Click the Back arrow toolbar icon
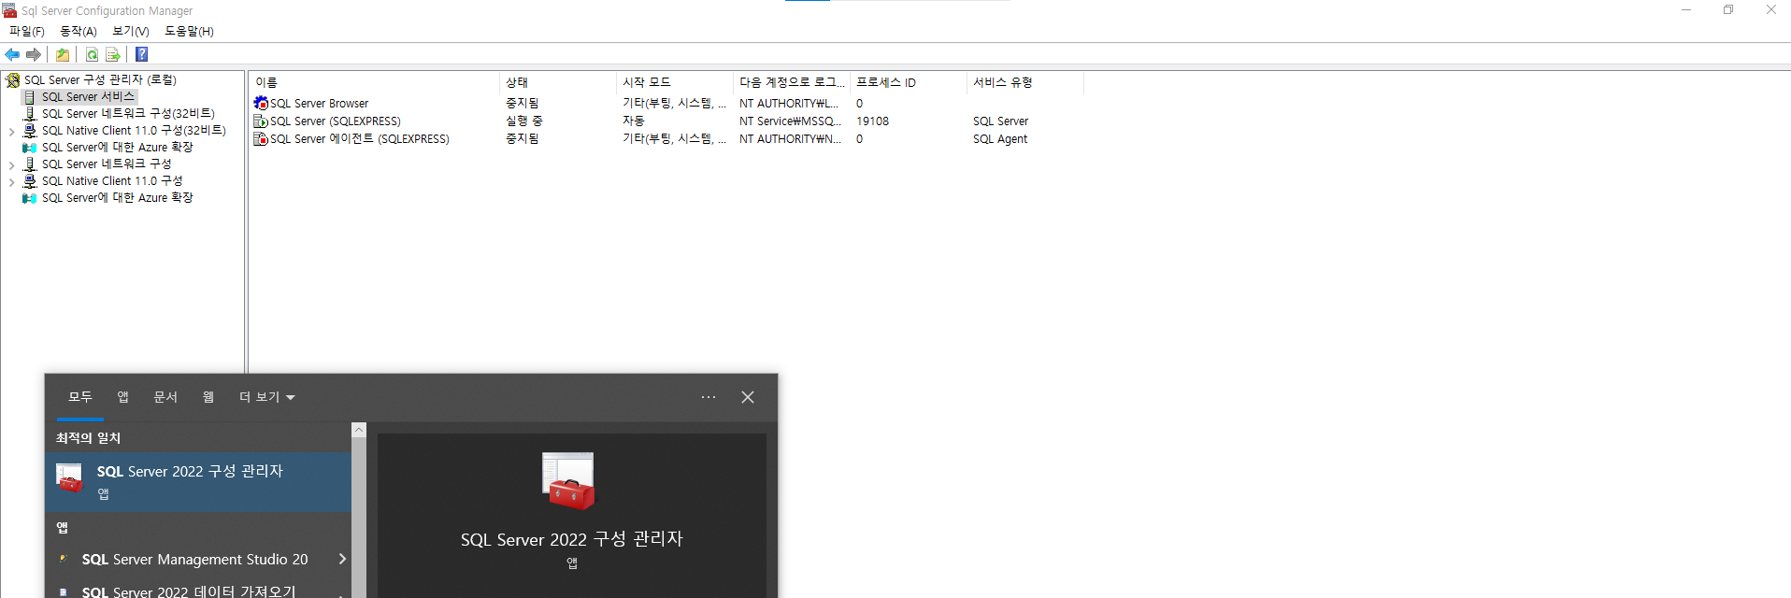The image size is (1791, 598). pyautogui.click(x=12, y=55)
